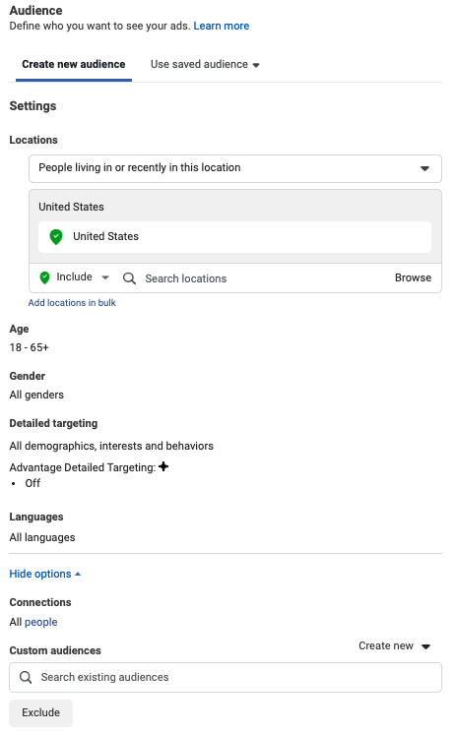Open the Create new dropdown
This screenshot has width=453, height=734.
[394, 646]
